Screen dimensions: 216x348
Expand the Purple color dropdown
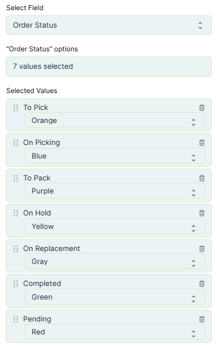click(x=114, y=191)
